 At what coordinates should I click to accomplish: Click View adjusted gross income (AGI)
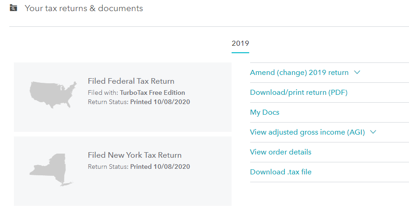point(307,132)
